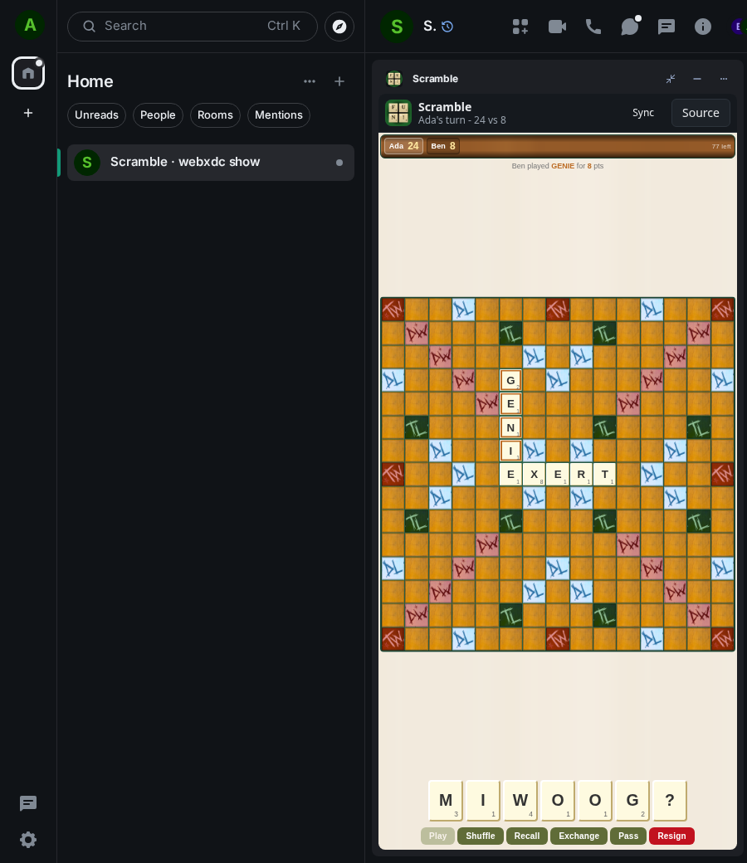
Task: Collapse the Scramble widget view
Action: [x=671, y=79]
